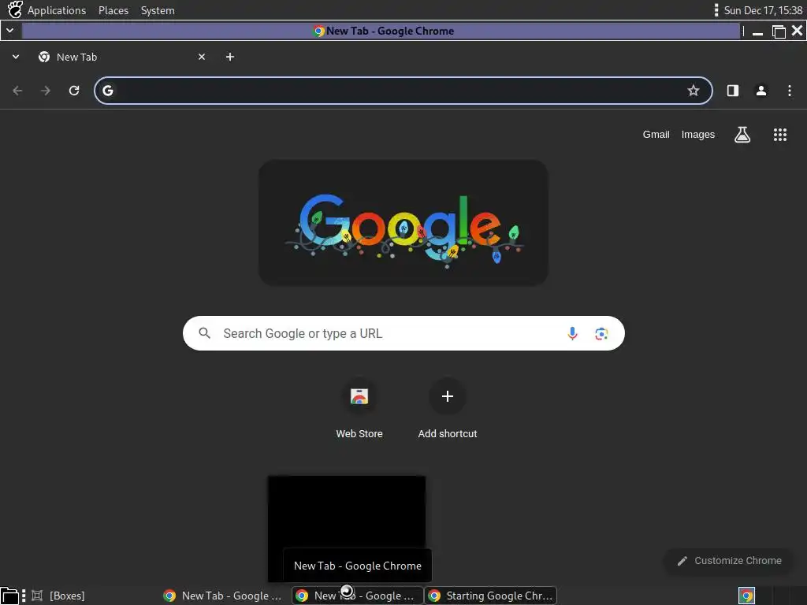The image size is (807, 605).
Task: Open the Places menu
Action: pyautogui.click(x=113, y=10)
